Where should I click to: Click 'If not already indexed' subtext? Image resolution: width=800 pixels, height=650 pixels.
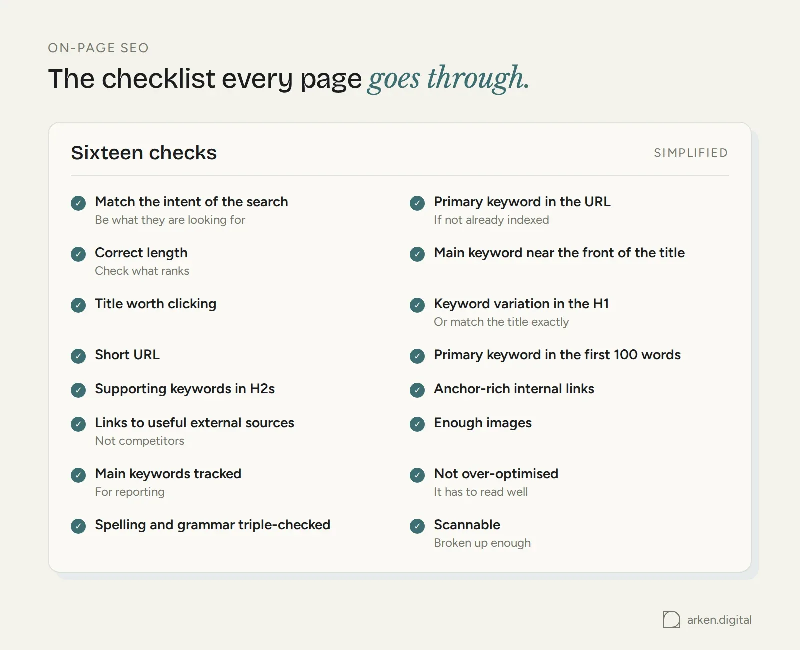click(x=491, y=220)
